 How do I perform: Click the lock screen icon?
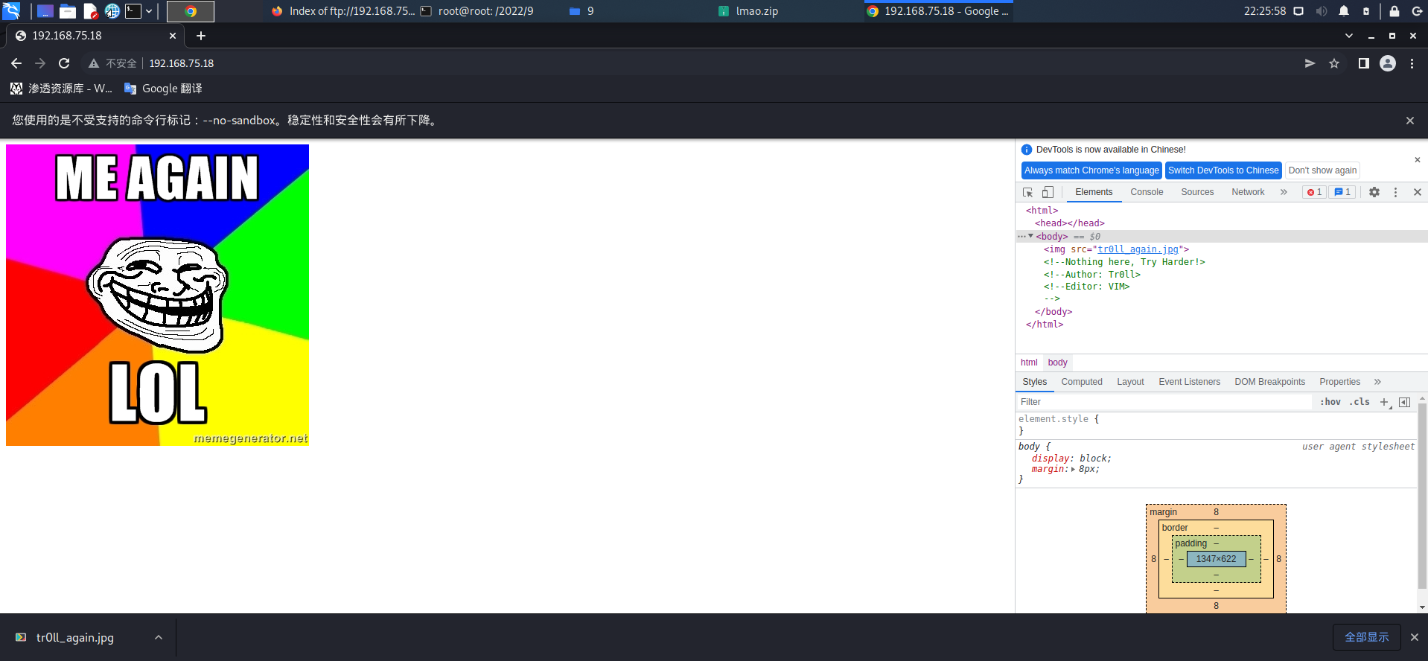1394,11
